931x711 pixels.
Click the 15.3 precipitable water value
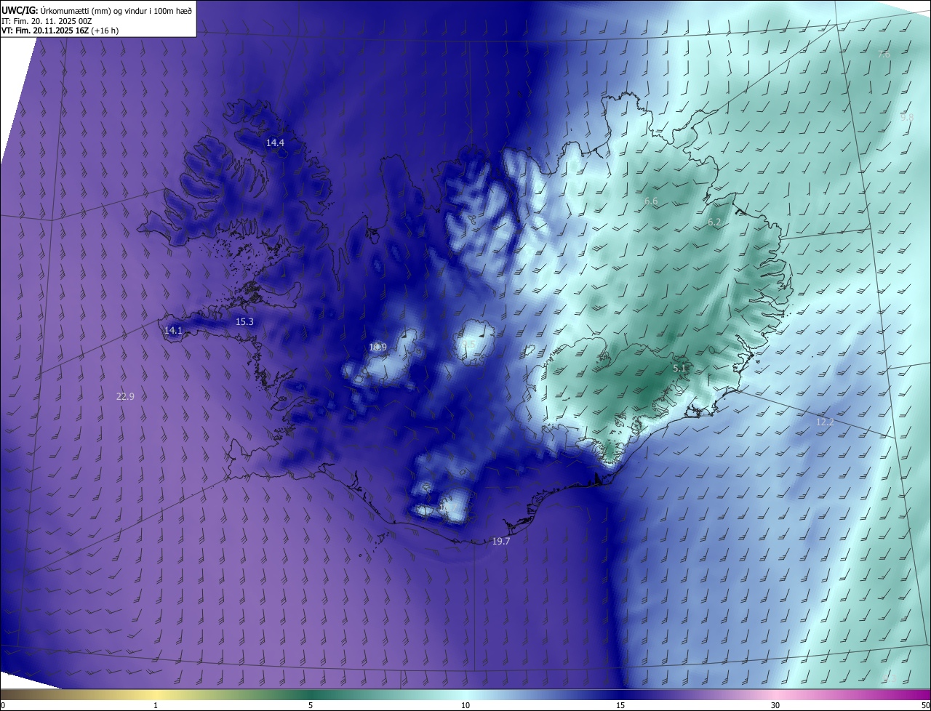244,321
